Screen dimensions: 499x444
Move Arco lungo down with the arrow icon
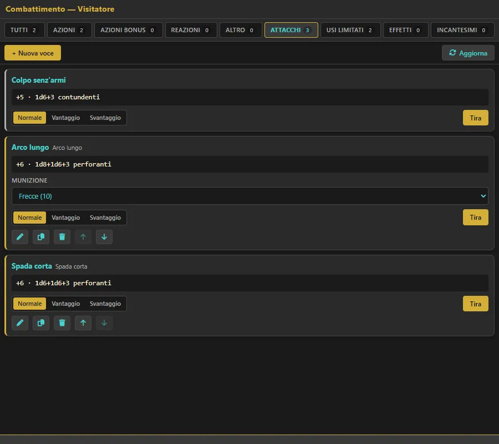[104, 237]
